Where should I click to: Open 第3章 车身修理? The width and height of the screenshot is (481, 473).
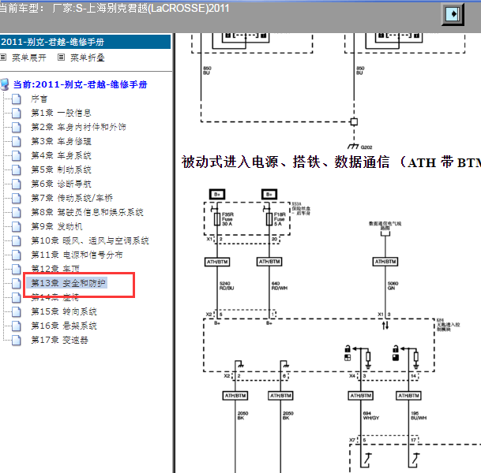pos(61,141)
